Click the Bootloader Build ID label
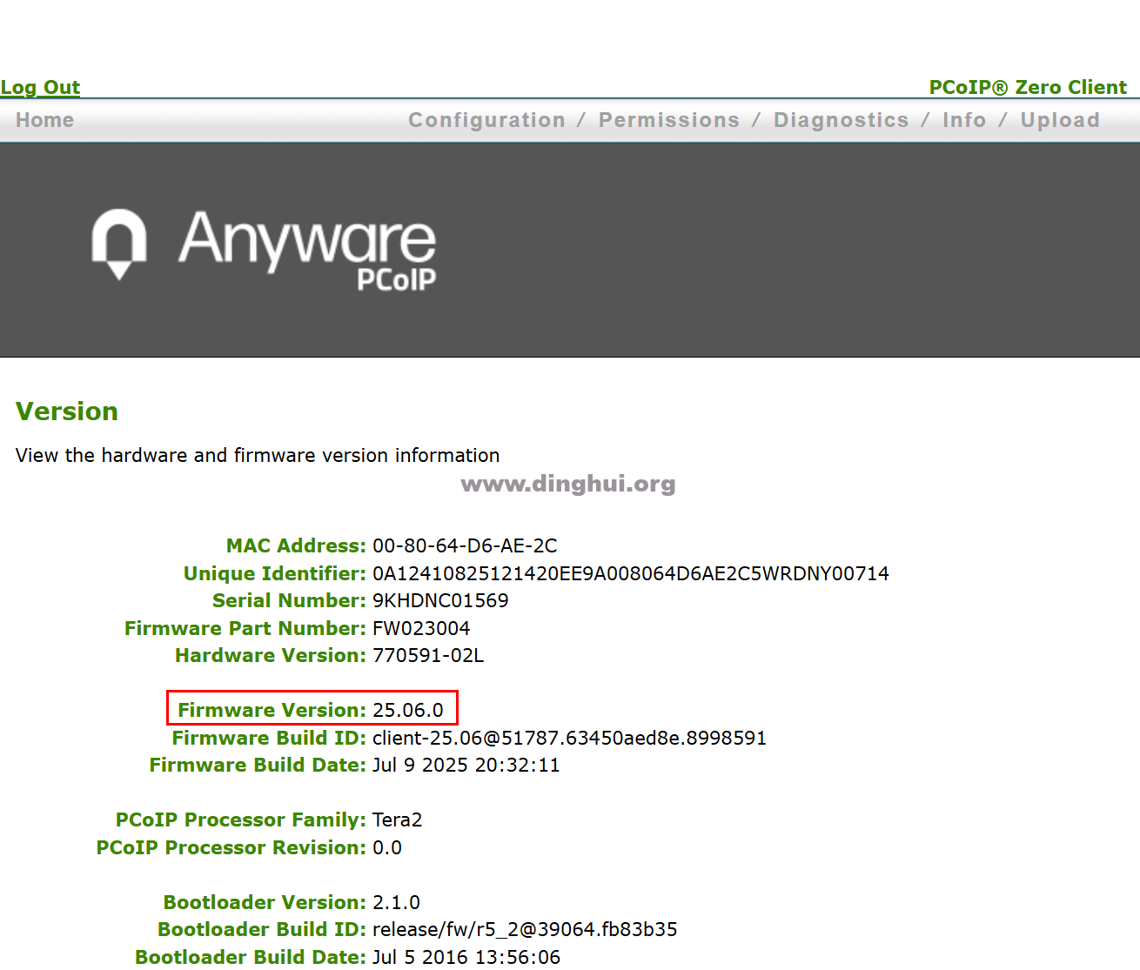The height and width of the screenshot is (970, 1140). pyautogui.click(x=262, y=929)
